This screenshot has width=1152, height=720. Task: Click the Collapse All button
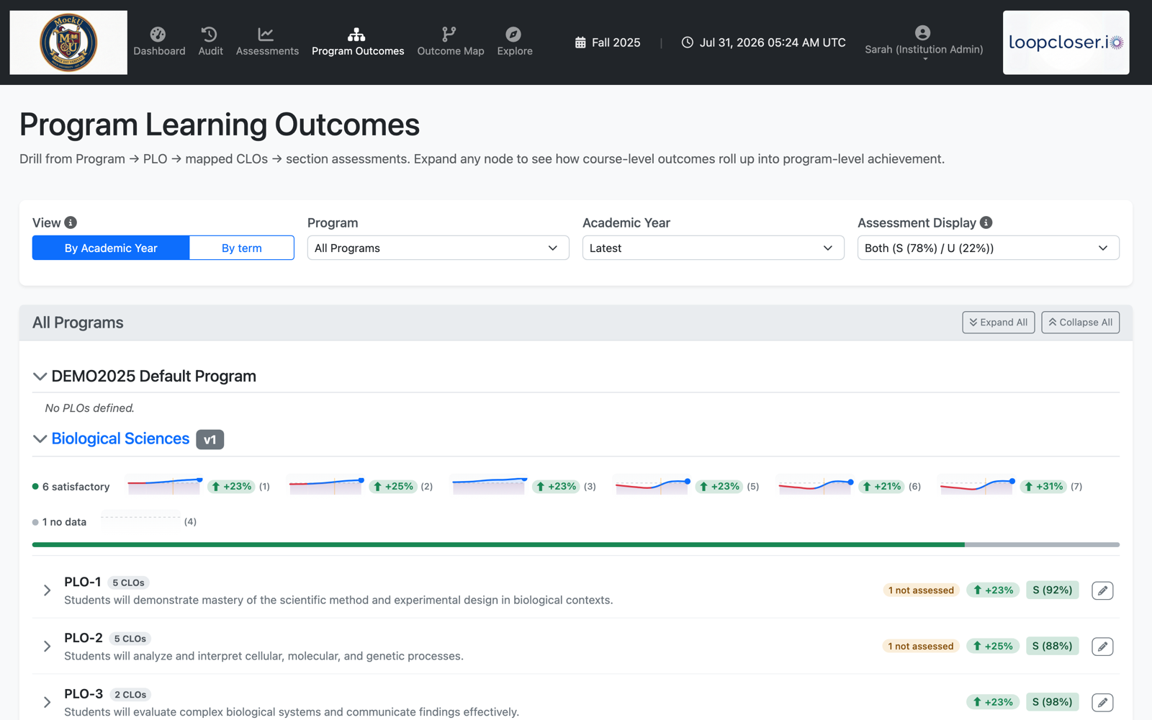tap(1080, 323)
